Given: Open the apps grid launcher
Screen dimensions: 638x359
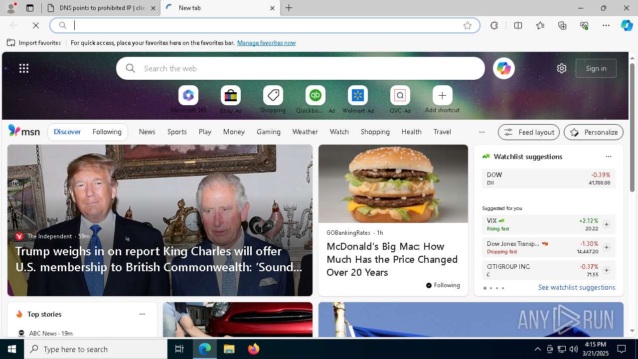Looking at the screenshot, I should point(24,68).
